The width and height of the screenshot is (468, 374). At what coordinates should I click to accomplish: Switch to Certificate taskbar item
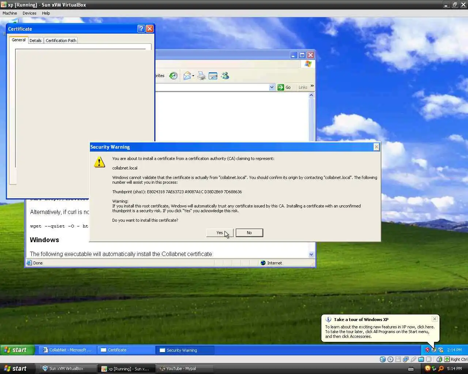pos(127,350)
